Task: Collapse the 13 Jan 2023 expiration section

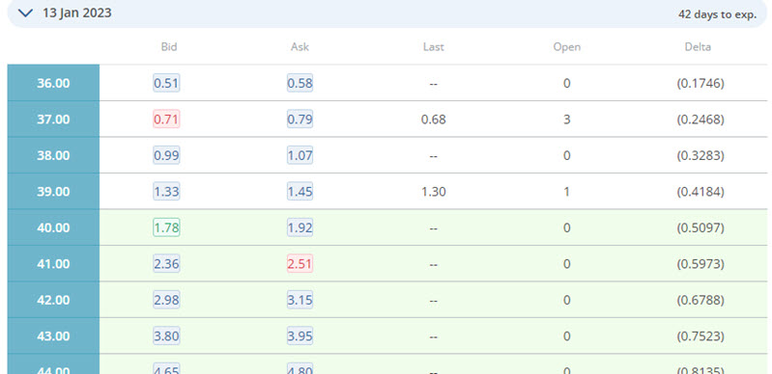Action: point(25,13)
